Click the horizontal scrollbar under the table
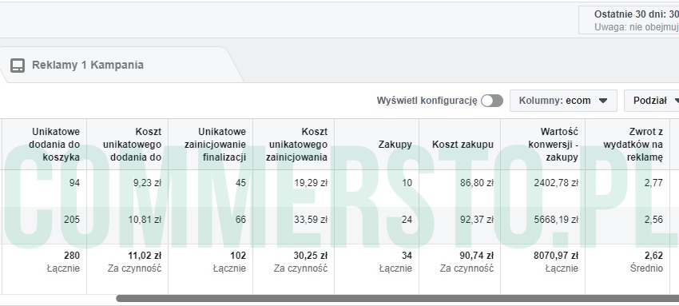This screenshot has width=679, height=306. (397, 298)
